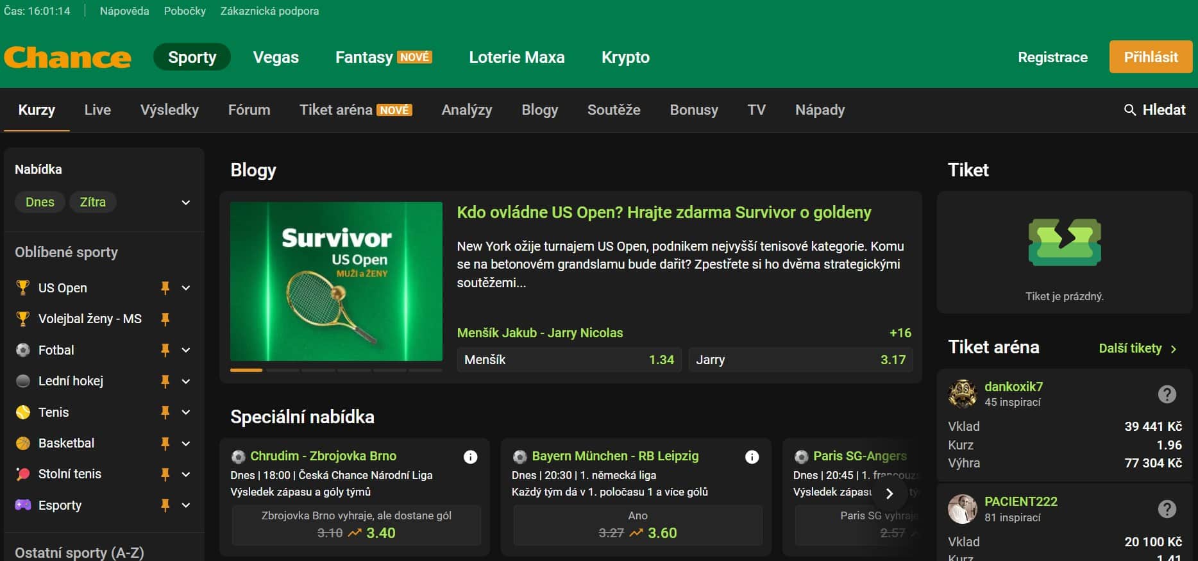This screenshot has height=561, width=1198.
Task: Expand the US Open sport list
Action: coord(186,288)
